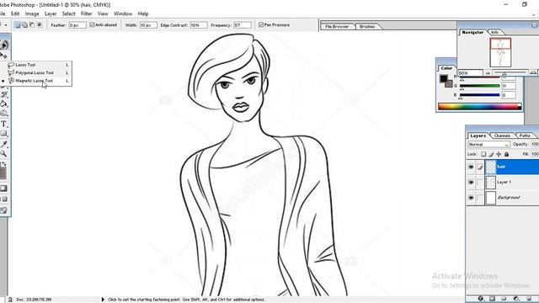Click Jump to ImageReady button

click(3, 210)
